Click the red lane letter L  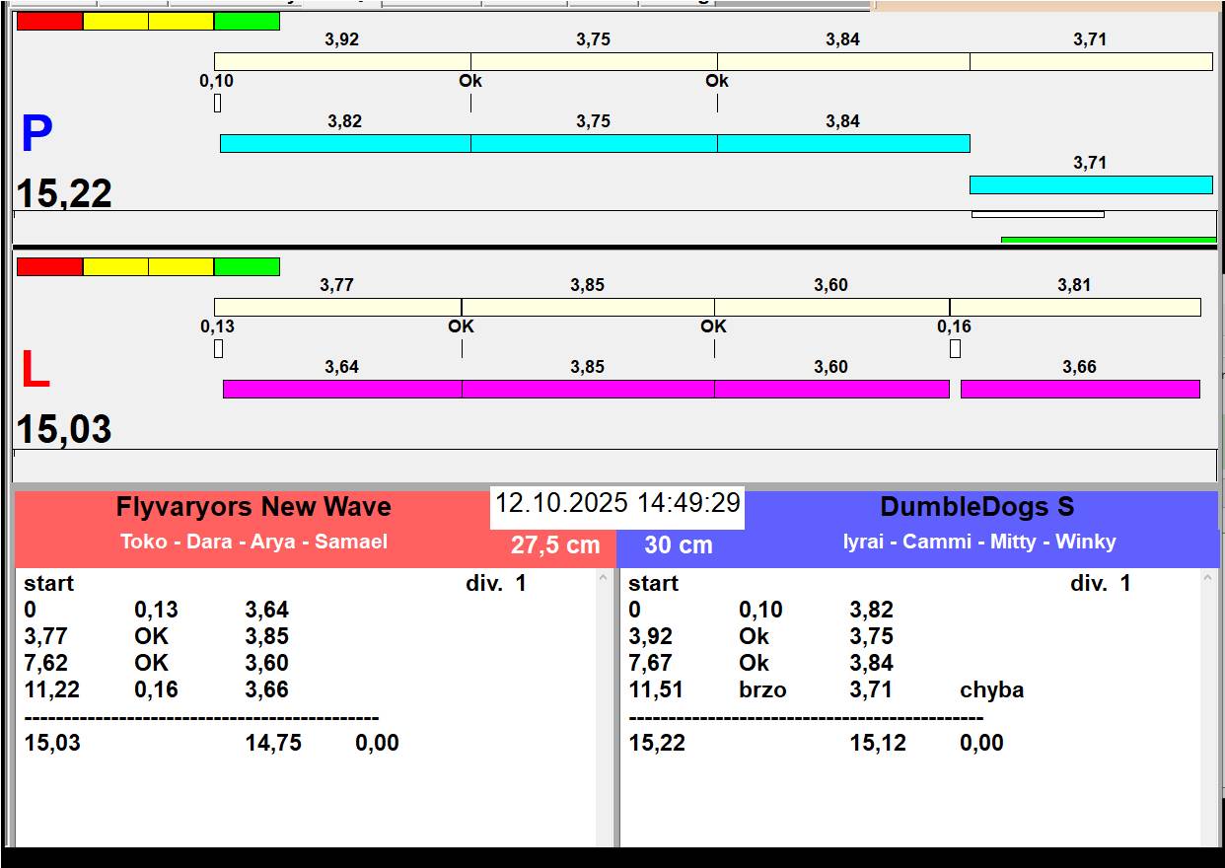36,370
